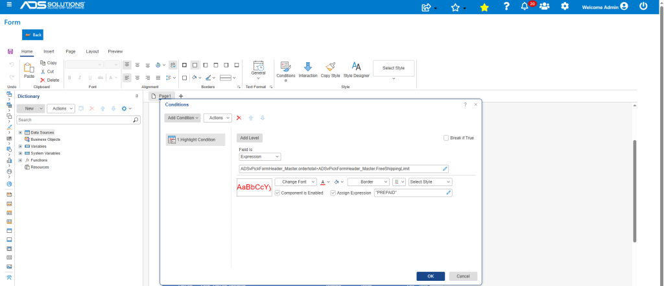Click Cut in Clipboard group

coord(47,71)
